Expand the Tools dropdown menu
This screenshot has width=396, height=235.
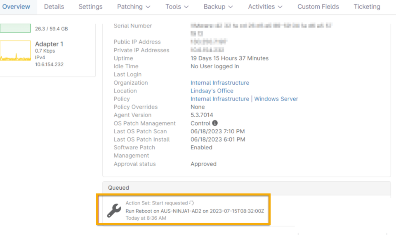click(177, 7)
